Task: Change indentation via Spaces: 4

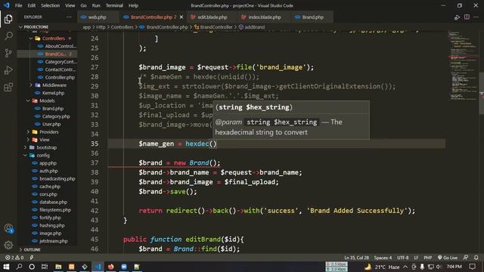Action: pos(383,258)
